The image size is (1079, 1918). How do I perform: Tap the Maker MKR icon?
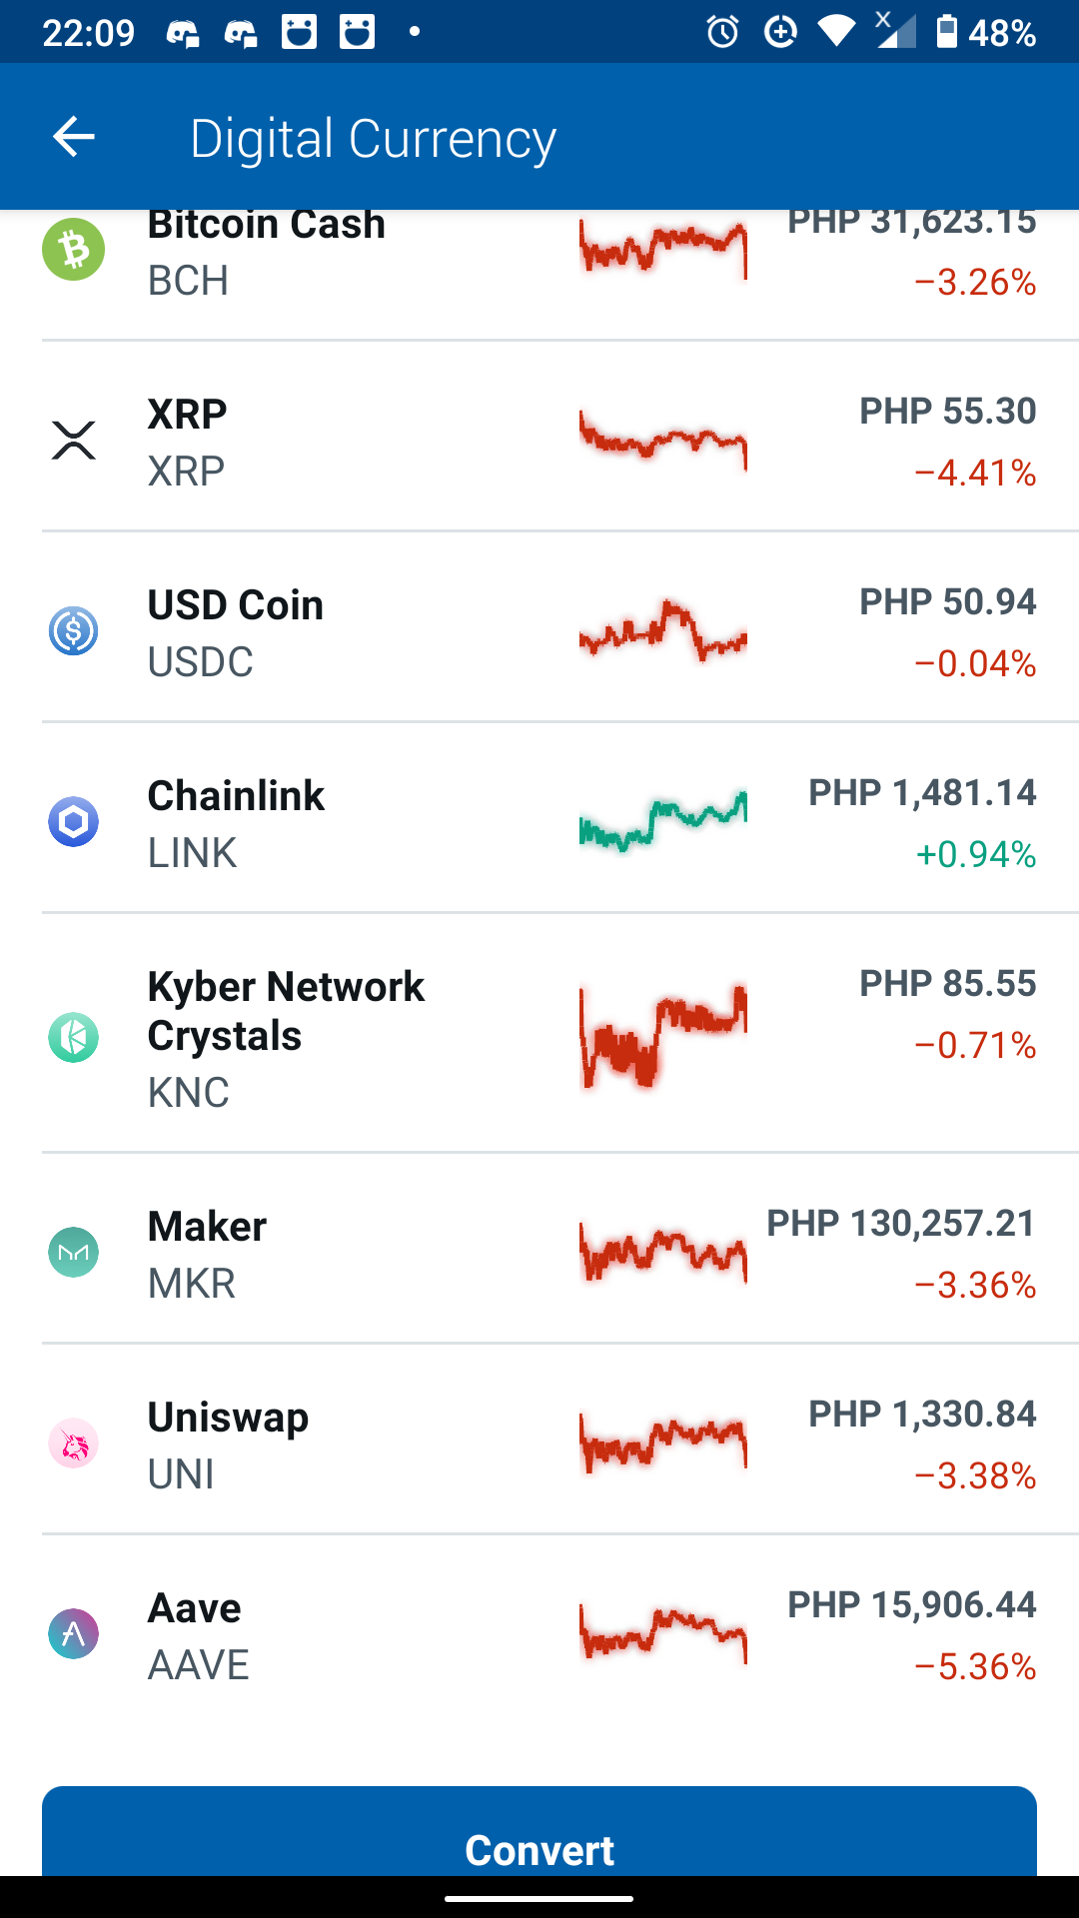coord(74,1253)
